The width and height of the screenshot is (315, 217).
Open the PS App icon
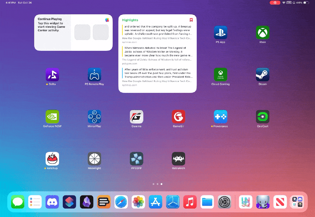pyautogui.click(x=220, y=32)
